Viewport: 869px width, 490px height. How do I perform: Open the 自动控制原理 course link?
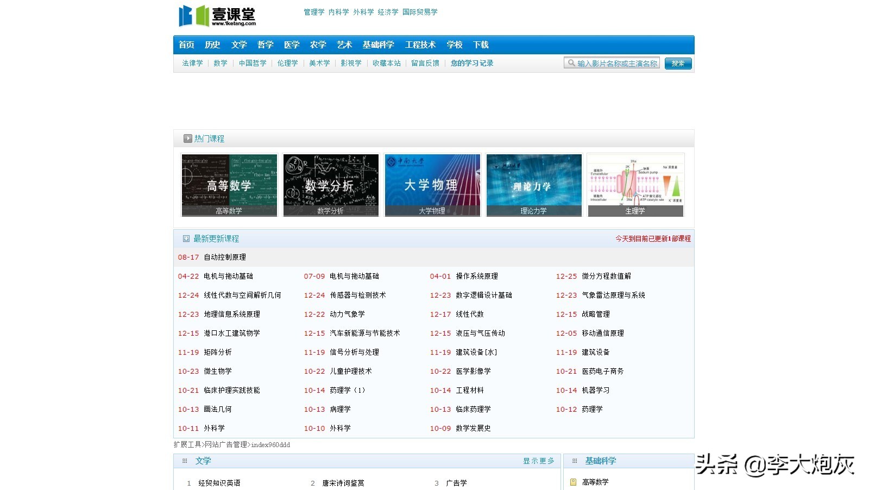click(224, 257)
